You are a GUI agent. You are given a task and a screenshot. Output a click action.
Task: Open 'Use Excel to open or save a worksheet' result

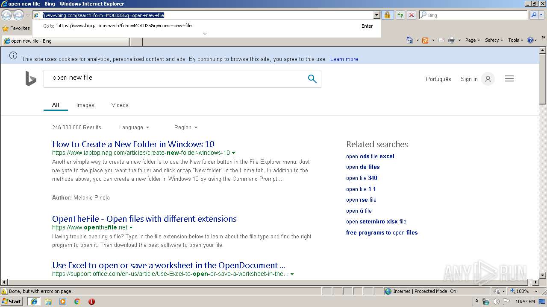point(168,265)
